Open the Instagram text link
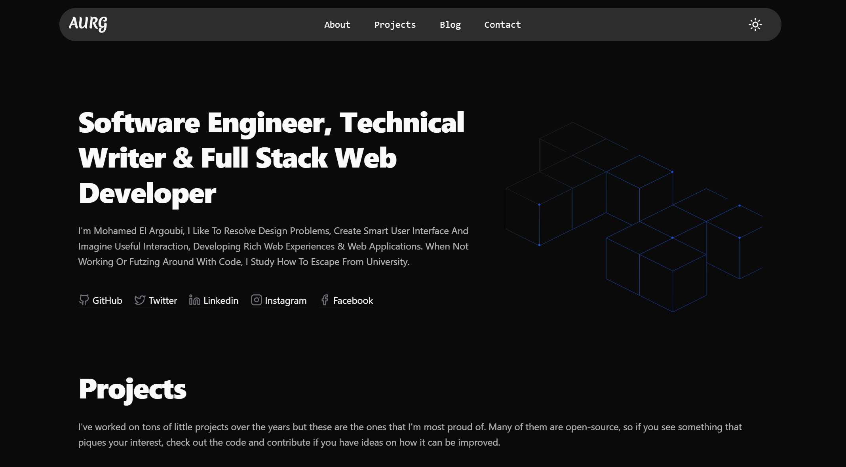The width and height of the screenshot is (846, 467). tap(285, 301)
